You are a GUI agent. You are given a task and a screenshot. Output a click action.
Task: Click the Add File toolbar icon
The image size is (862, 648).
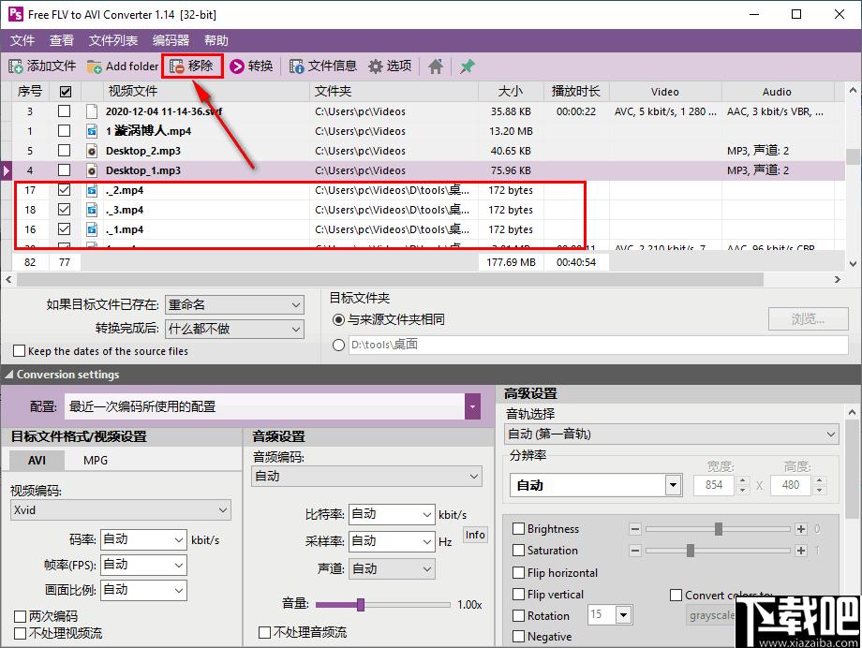(15, 66)
